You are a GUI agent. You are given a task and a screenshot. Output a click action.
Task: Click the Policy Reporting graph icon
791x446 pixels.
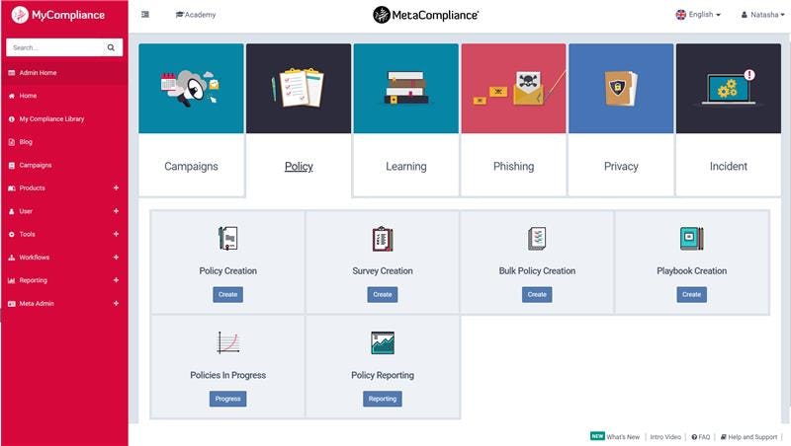point(383,342)
